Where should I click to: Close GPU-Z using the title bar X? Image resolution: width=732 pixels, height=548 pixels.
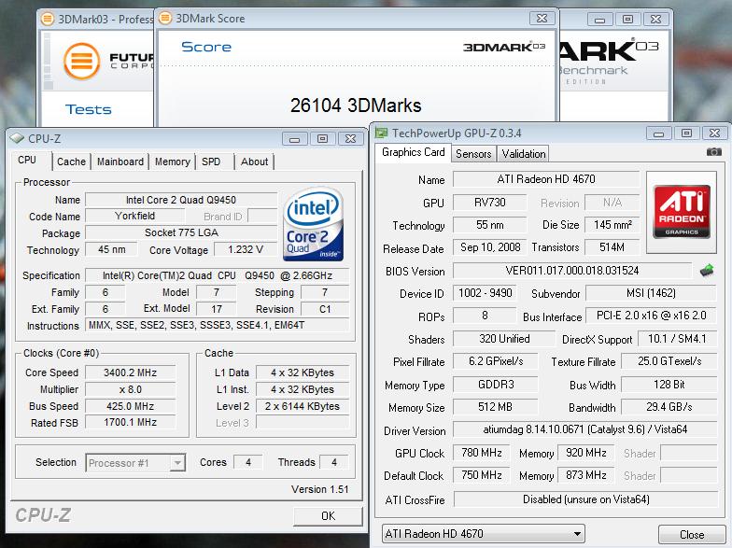pos(714,133)
